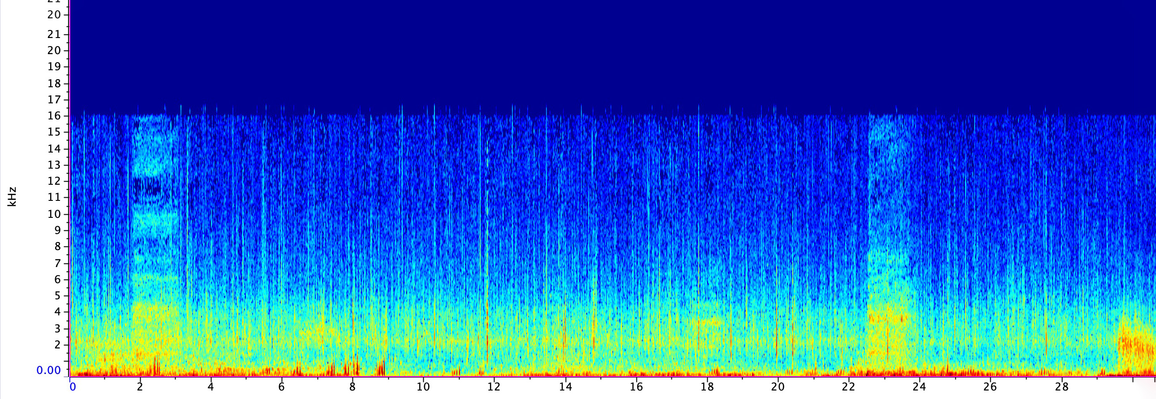Select the 10 kHz frequency axis label

coord(54,214)
